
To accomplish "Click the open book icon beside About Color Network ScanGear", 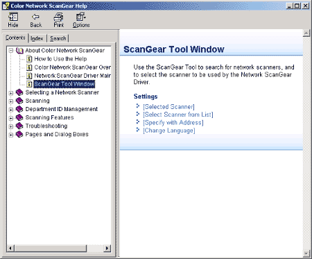I will point(19,51).
